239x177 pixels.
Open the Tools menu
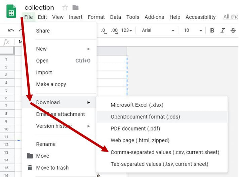point(133,17)
